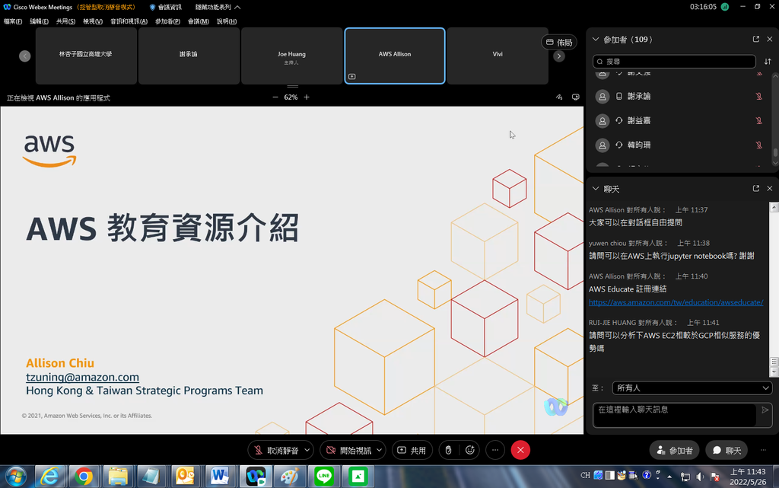Toggle the 參加者 panel button
This screenshot has height=488, width=779.
click(674, 450)
